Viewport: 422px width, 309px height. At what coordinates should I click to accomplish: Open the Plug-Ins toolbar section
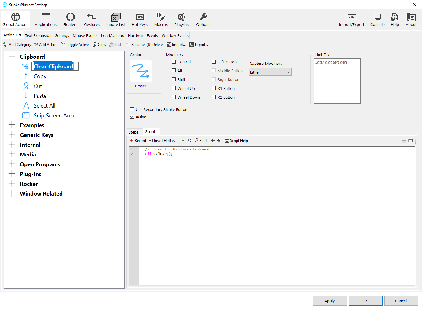click(182, 20)
